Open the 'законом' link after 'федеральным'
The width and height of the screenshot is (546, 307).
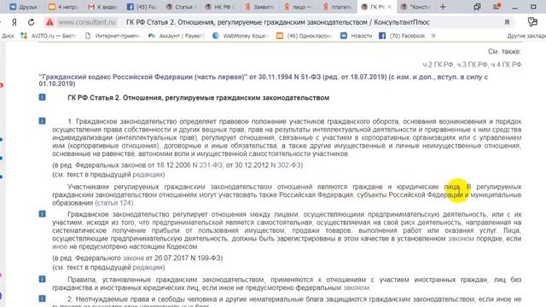pos(356,288)
